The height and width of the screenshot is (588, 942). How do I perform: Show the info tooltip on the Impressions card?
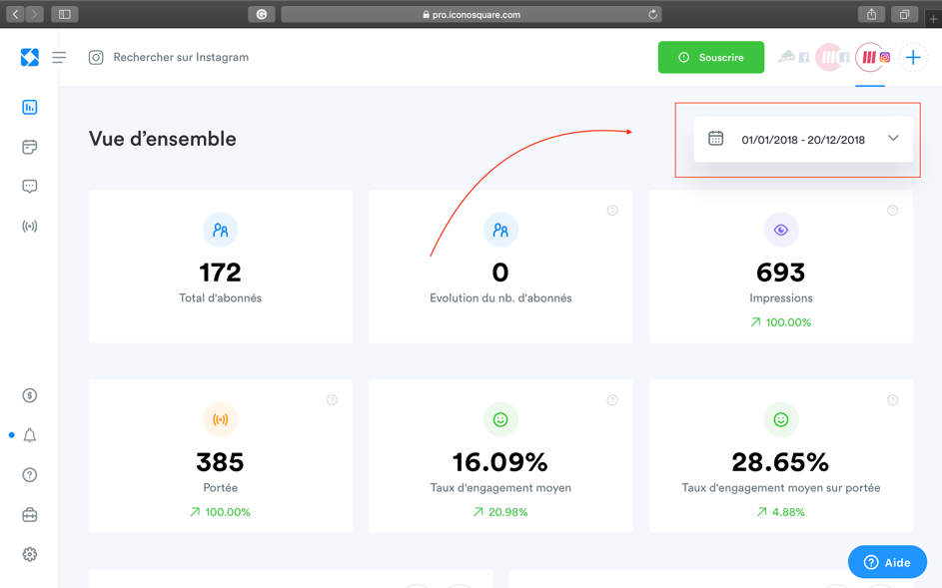tap(893, 211)
